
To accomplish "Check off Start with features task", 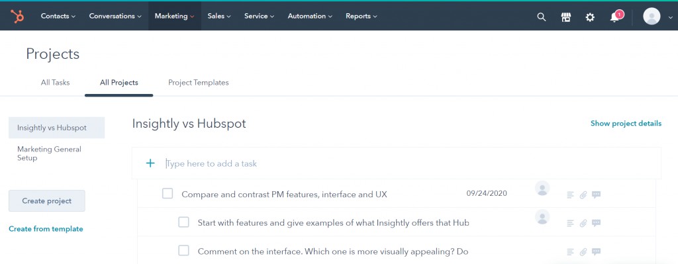I will pos(184,222).
